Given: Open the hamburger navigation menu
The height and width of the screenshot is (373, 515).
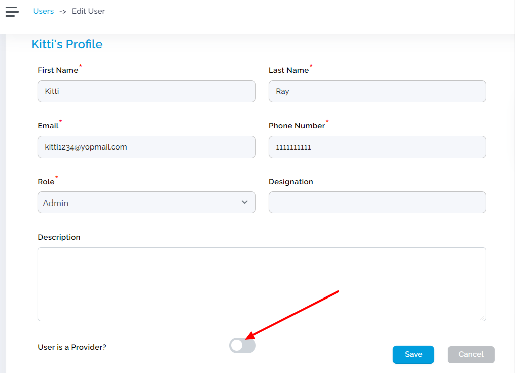Looking at the screenshot, I should click(x=12, y=11).
